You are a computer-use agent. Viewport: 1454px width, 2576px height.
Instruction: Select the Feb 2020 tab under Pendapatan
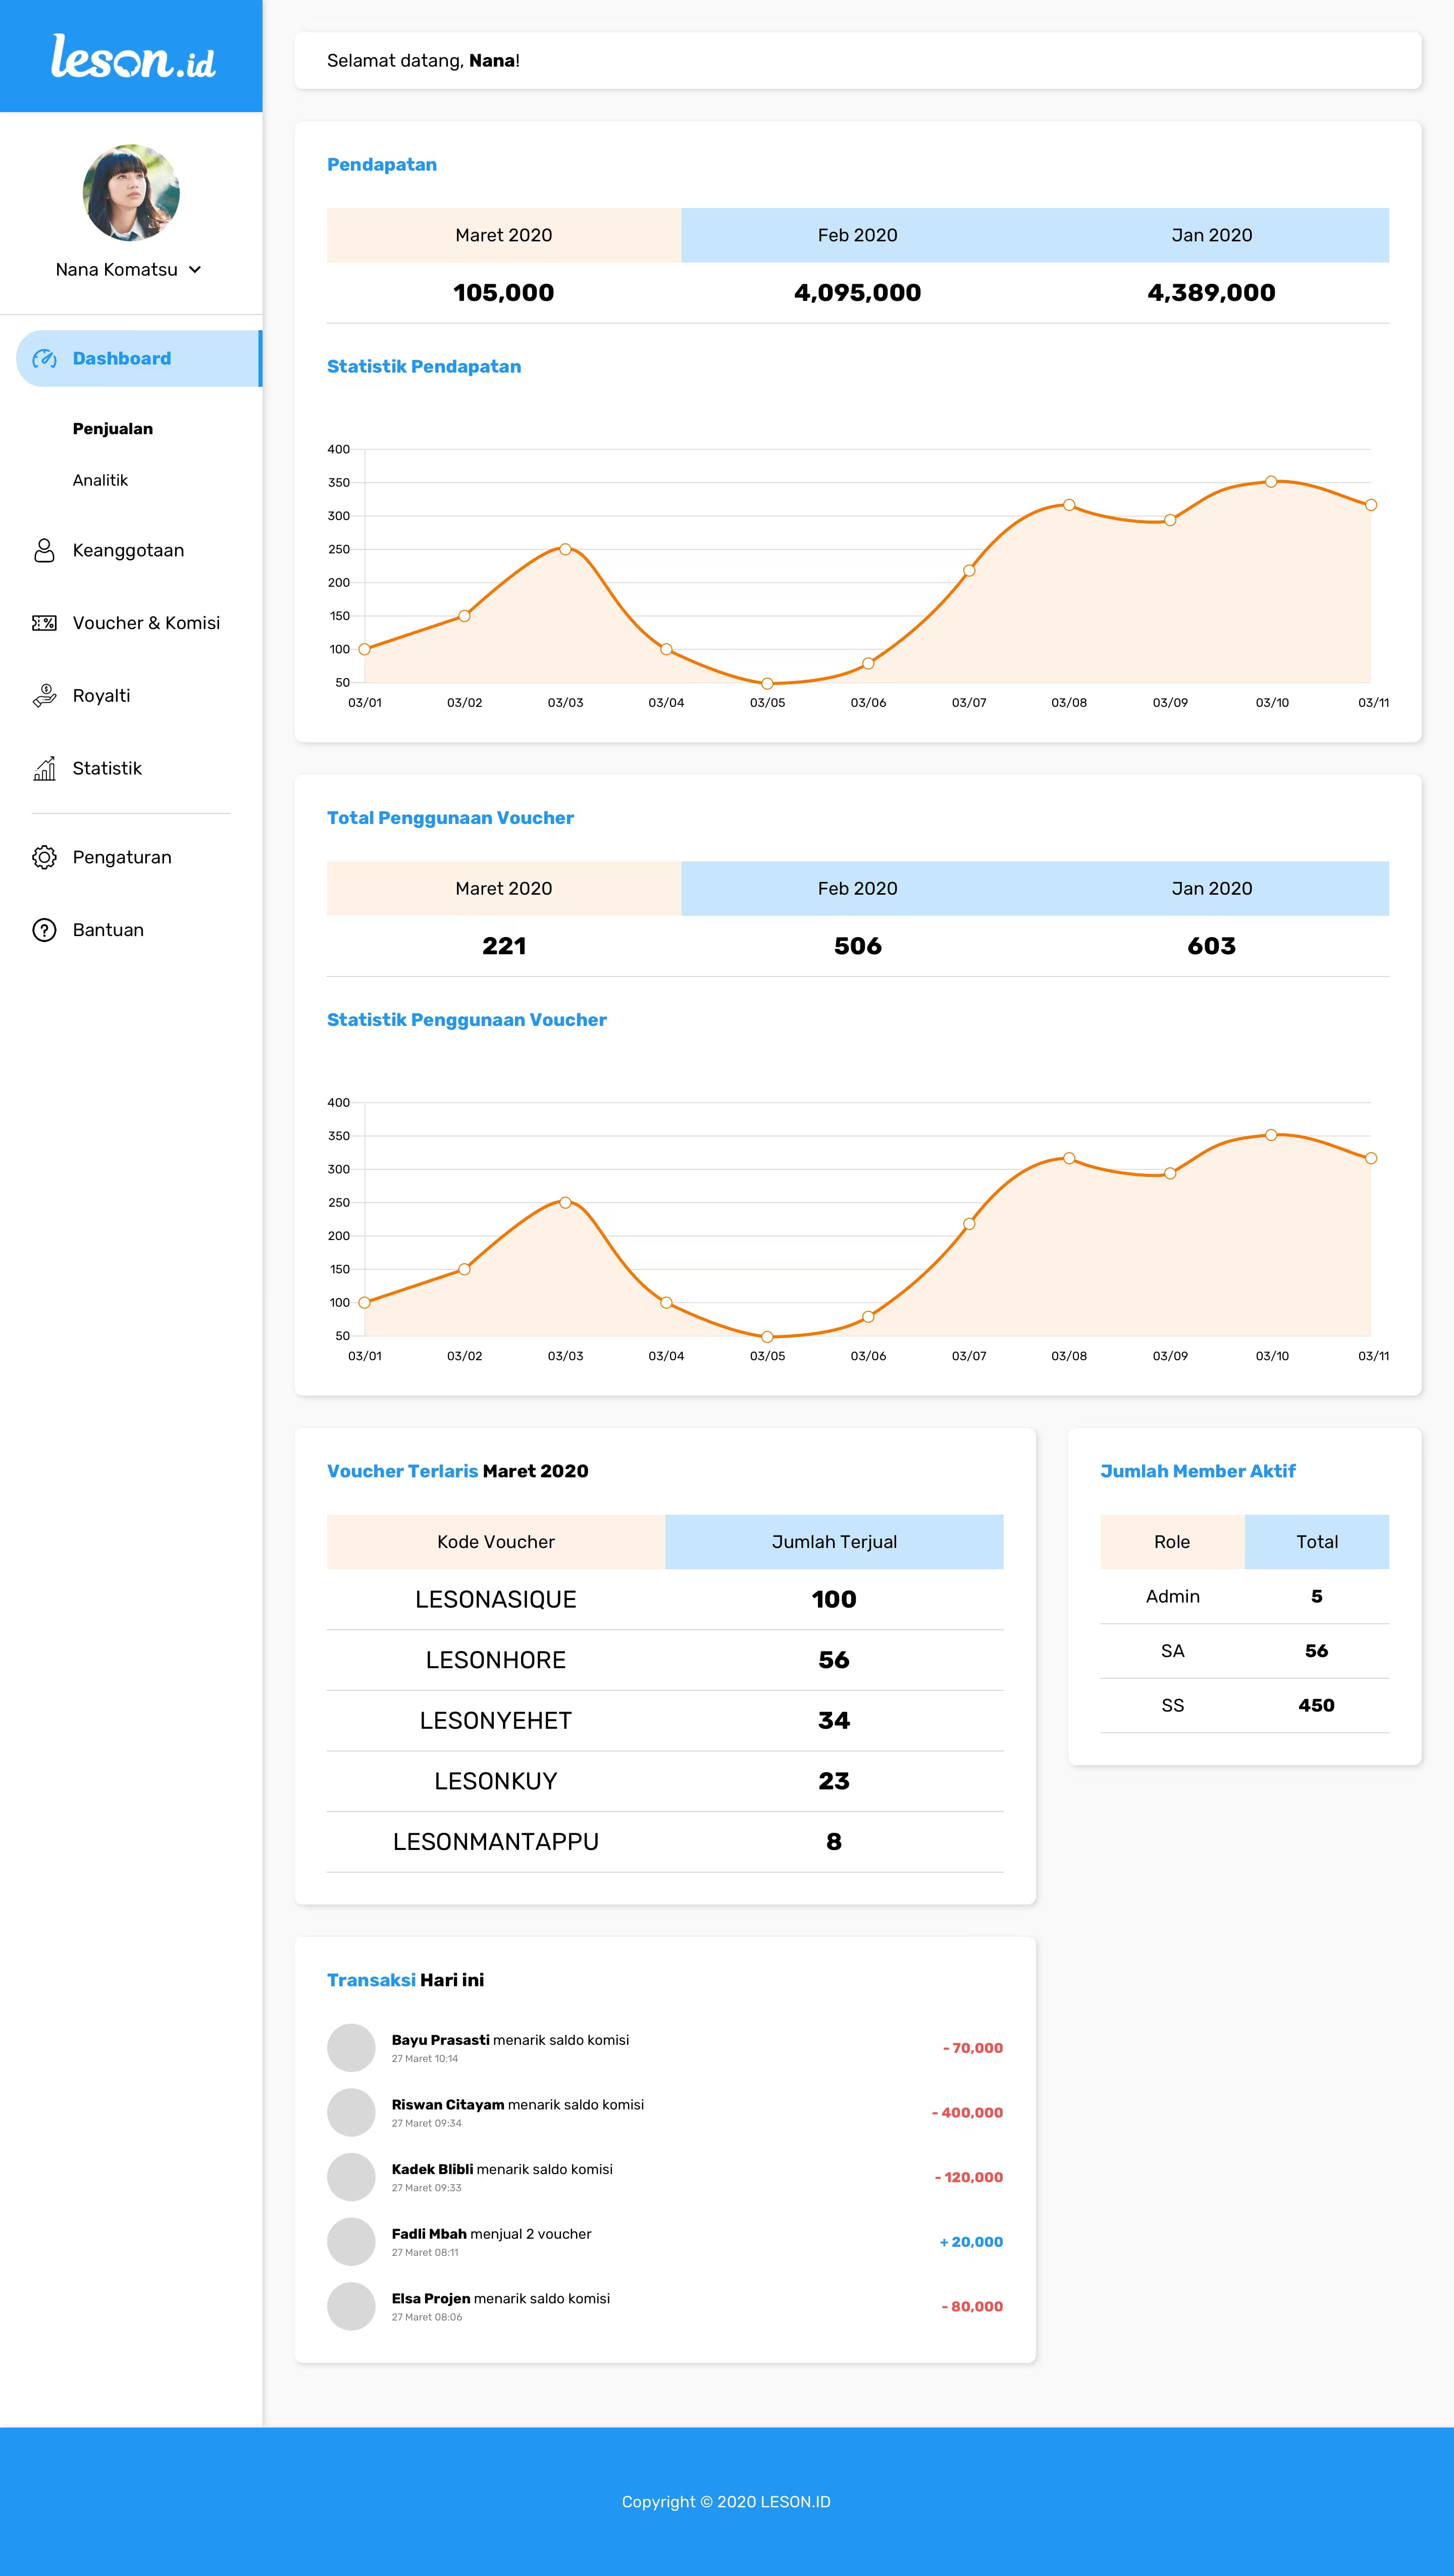[858, 235]
